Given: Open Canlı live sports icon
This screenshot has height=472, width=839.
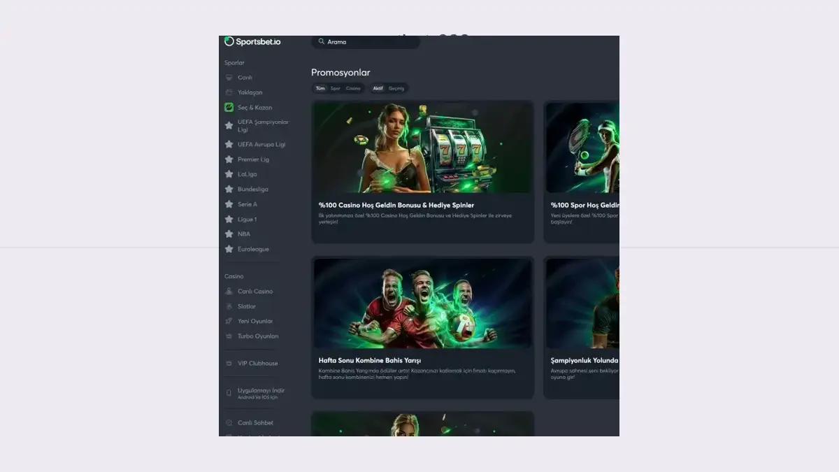Looking at the screenshot, I should (229, 78).
